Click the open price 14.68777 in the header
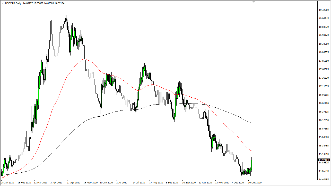Viewport: 331px width, 186px height. tap(28, 3)
